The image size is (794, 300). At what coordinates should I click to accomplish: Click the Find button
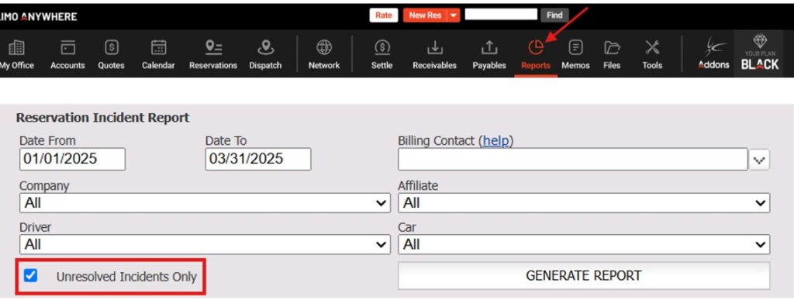(x=554, y=16)
